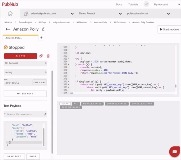Collapse the code fold at line 365
181x160 pixels.
point(68,64)
